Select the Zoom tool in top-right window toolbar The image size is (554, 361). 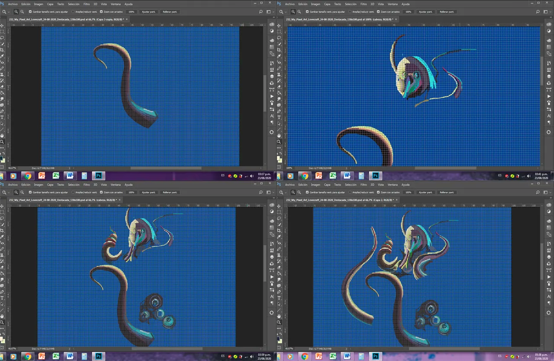[279, 141]
